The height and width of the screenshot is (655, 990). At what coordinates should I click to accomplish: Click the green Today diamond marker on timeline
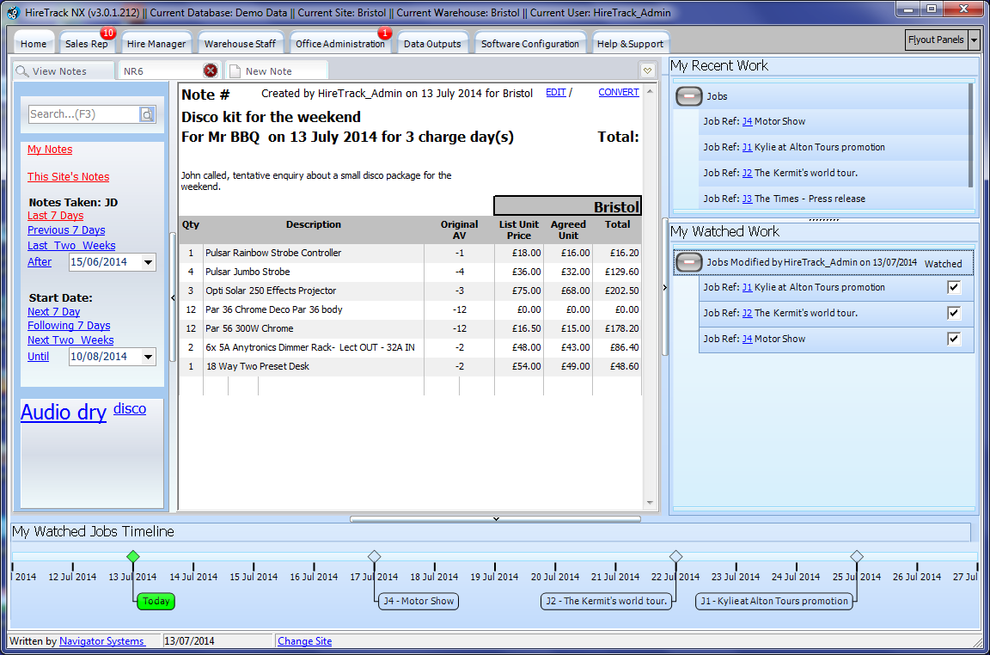[x=132, y=556]
